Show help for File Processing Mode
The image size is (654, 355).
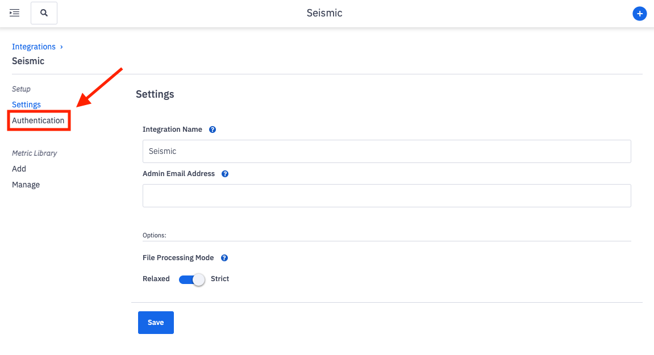[x=224, y=258]
